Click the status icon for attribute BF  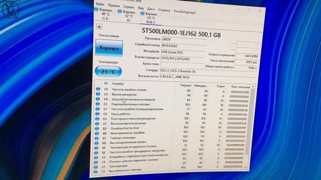click(x=96, y=153)
